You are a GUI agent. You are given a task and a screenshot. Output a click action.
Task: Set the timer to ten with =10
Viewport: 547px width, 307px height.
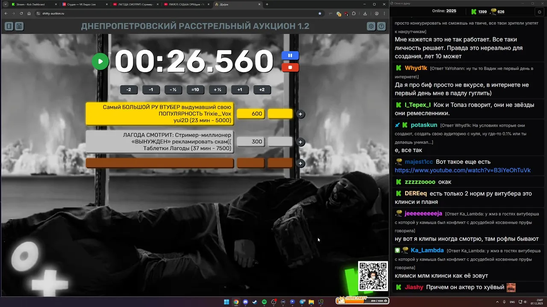pyautogui.click(x=195, y=90)
